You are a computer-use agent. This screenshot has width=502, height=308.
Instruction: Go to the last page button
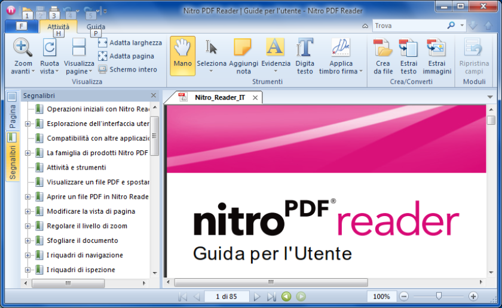coord(271,297)
